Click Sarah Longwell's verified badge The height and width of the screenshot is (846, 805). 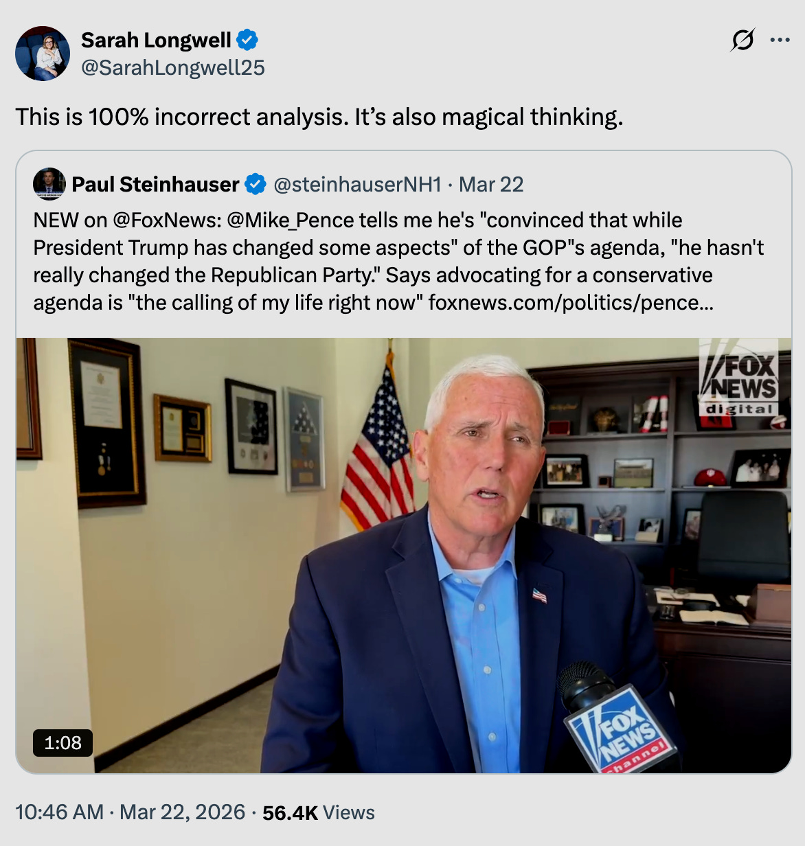click(x=247, y=40)
